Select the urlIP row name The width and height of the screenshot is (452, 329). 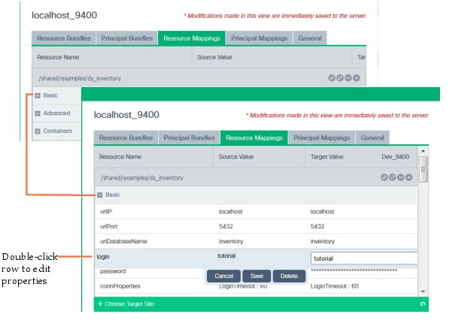pos(106,212)
